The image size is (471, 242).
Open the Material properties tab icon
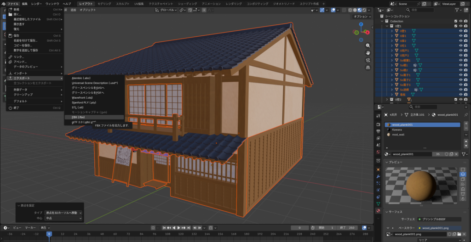coord(378,211)
